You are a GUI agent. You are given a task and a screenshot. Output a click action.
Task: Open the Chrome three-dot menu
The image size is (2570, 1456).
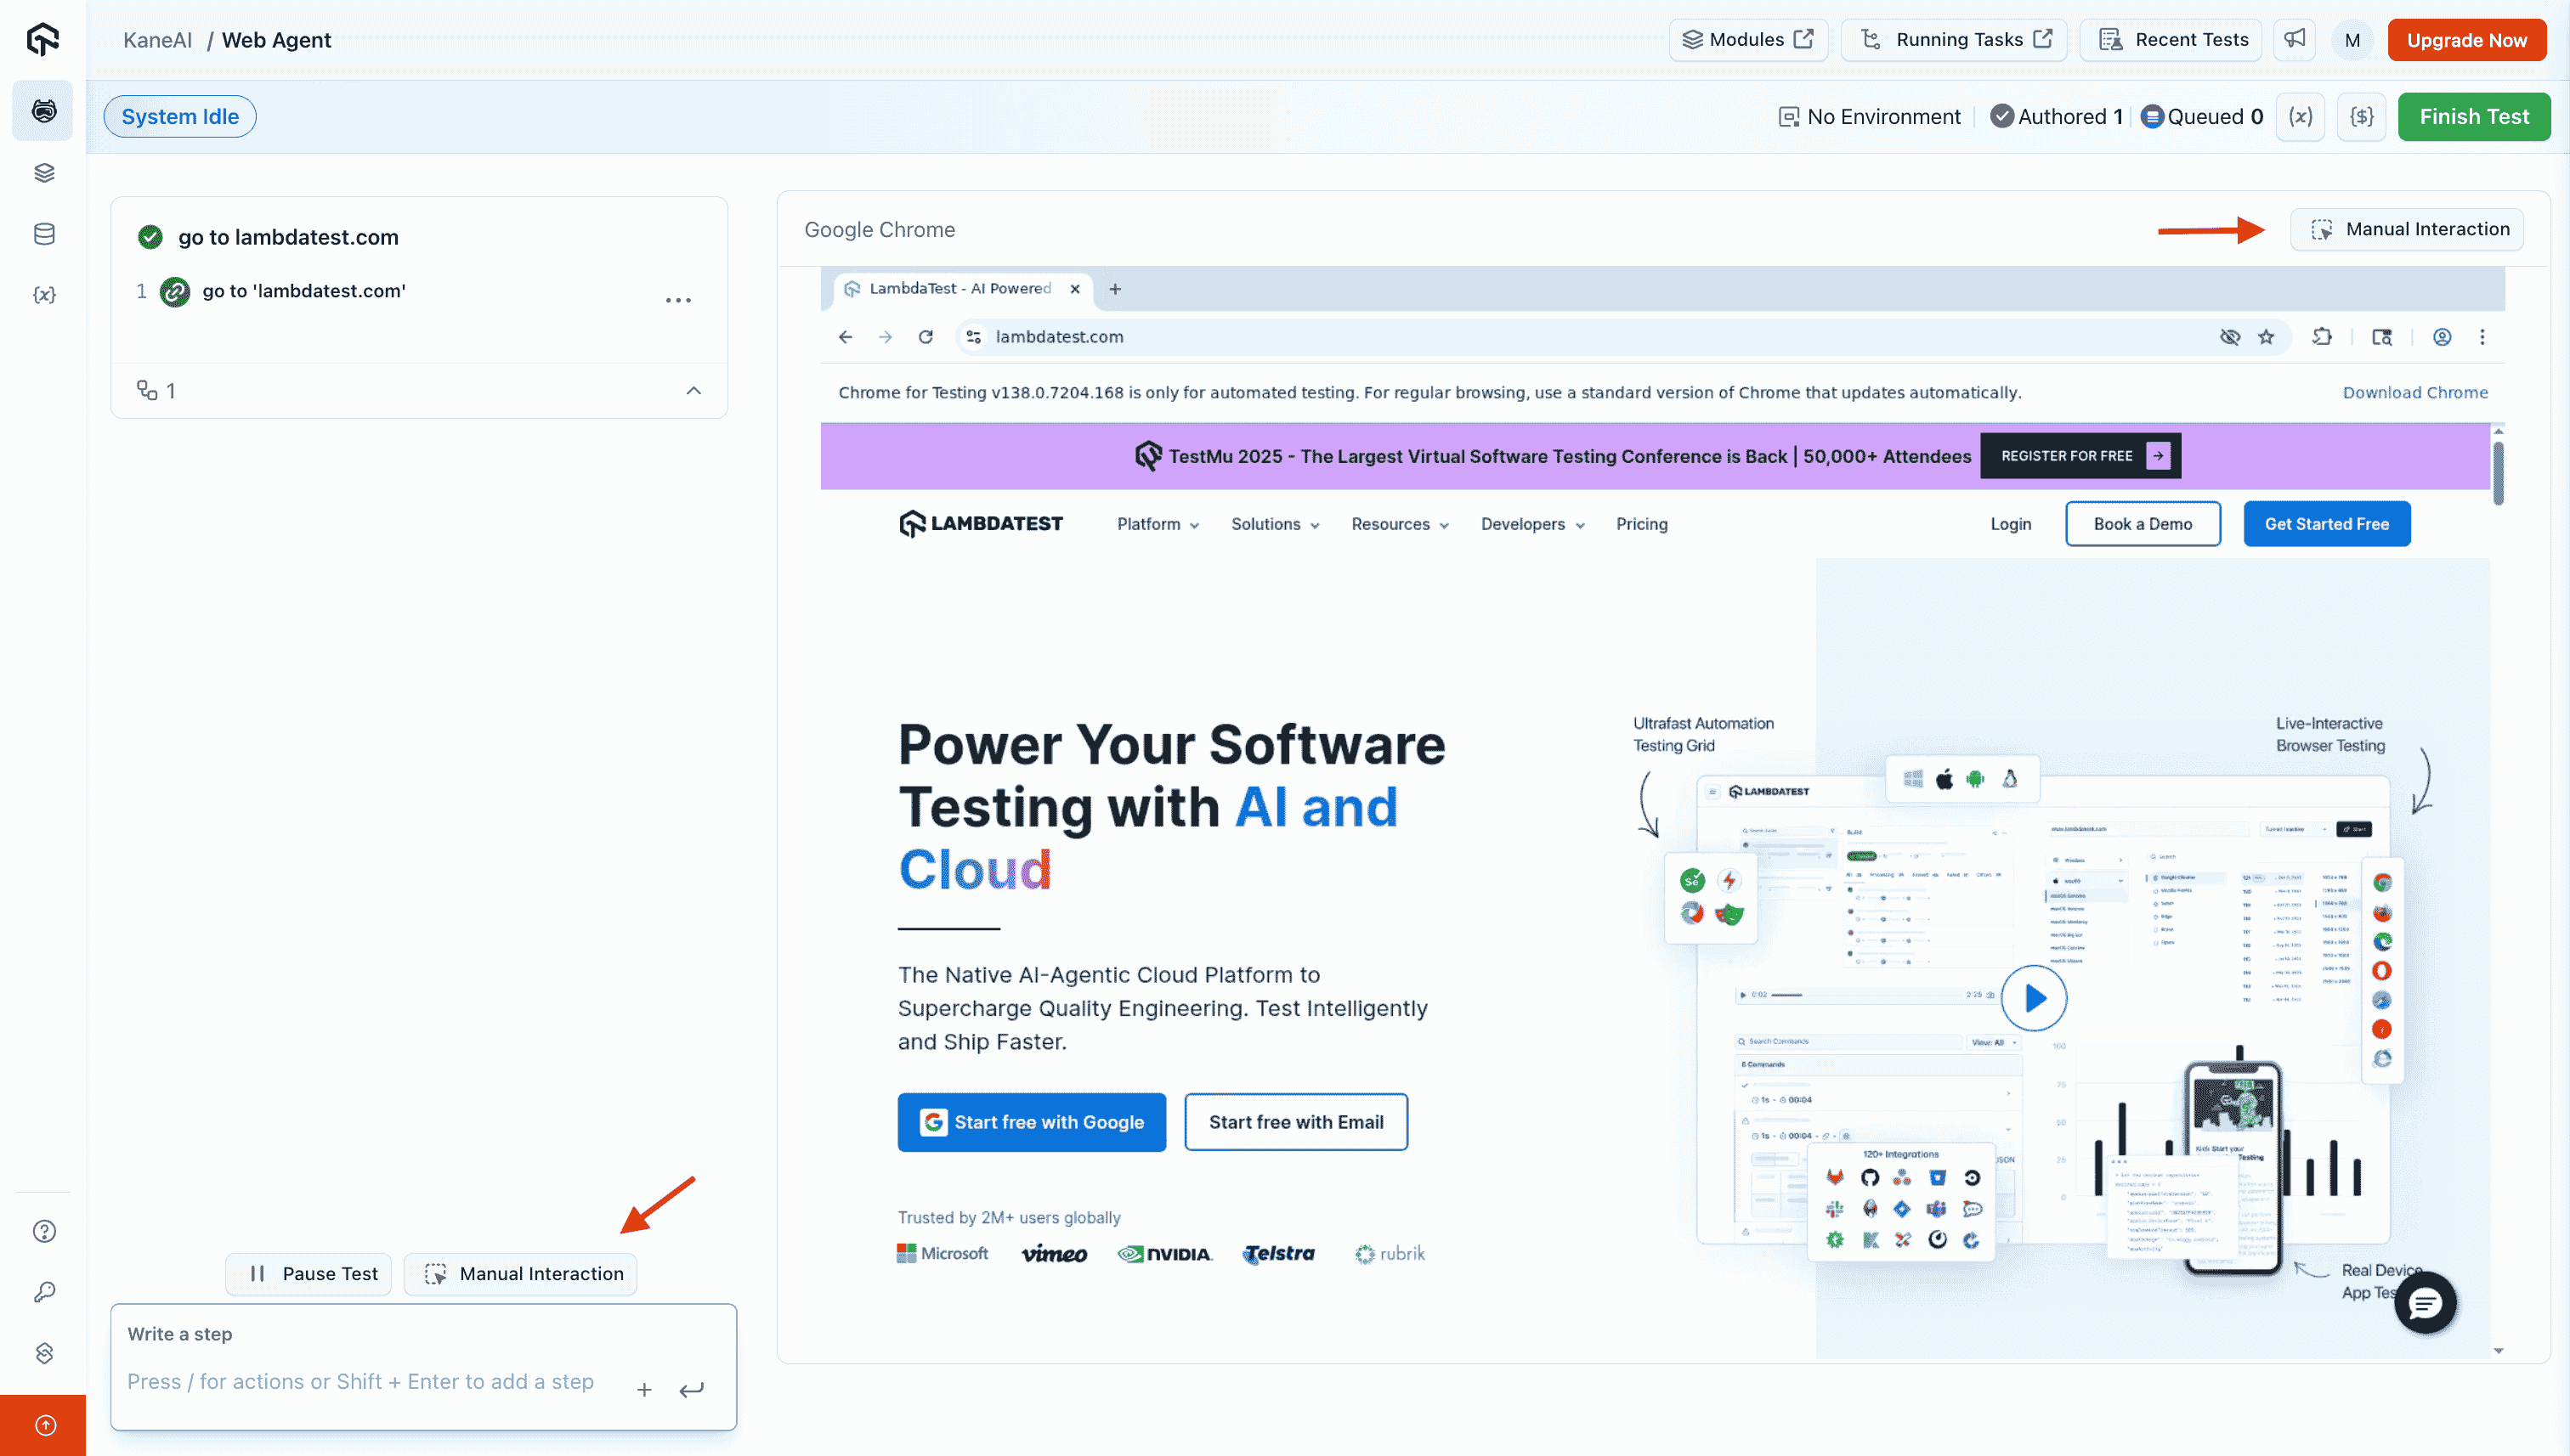tap(2482, 337)
